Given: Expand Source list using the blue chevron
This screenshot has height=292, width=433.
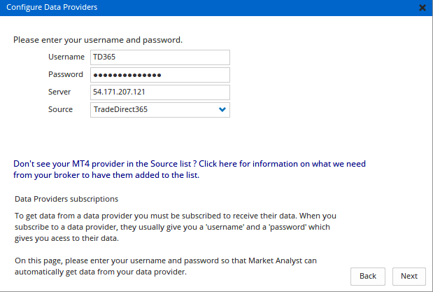Looking at the screenshot, I should tap(222, 109).
